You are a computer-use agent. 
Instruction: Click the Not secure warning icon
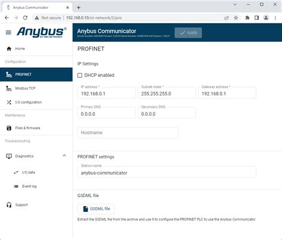coord(37,18)
